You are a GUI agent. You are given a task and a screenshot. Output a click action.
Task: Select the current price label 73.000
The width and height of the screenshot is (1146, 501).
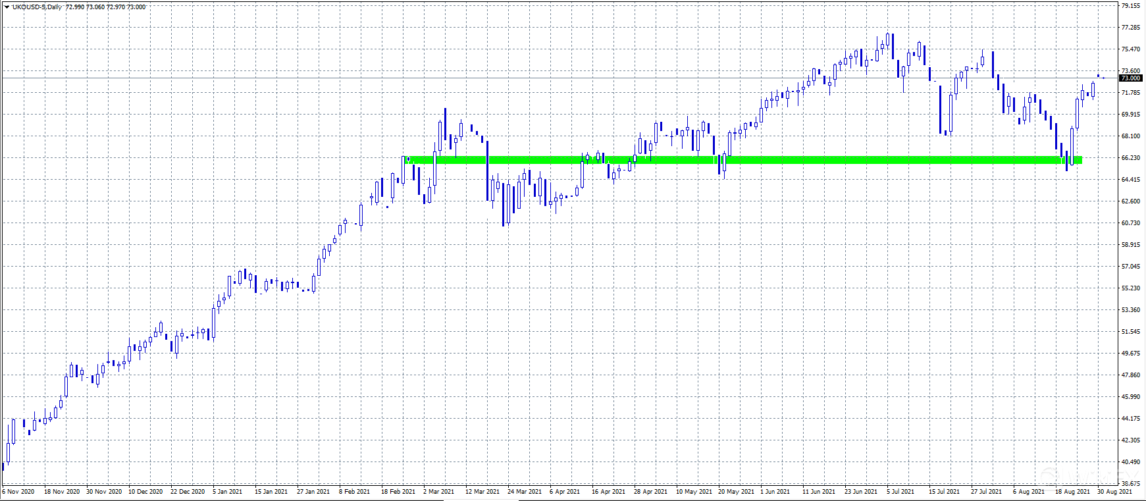pyautogui.click(x=1131, y=78)
